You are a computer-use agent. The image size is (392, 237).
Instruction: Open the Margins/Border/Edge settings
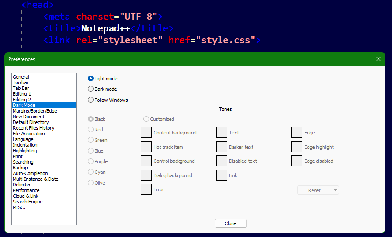point(35,111)
